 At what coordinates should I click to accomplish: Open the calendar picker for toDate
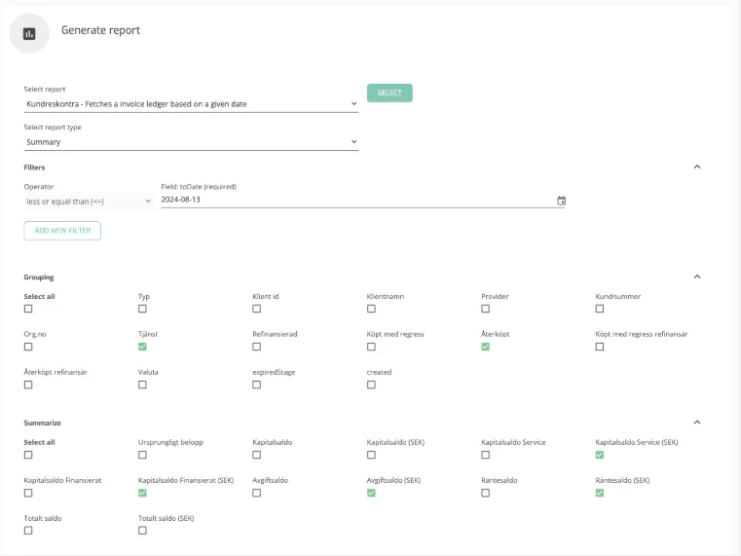561,201
